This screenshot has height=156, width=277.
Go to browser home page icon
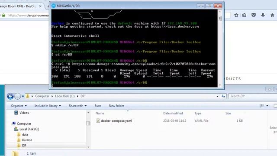coord(272,15)
